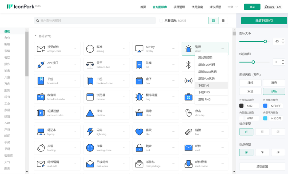Select the box icon
The height and width of the screenshot is (174, 288).
[139, 81]
